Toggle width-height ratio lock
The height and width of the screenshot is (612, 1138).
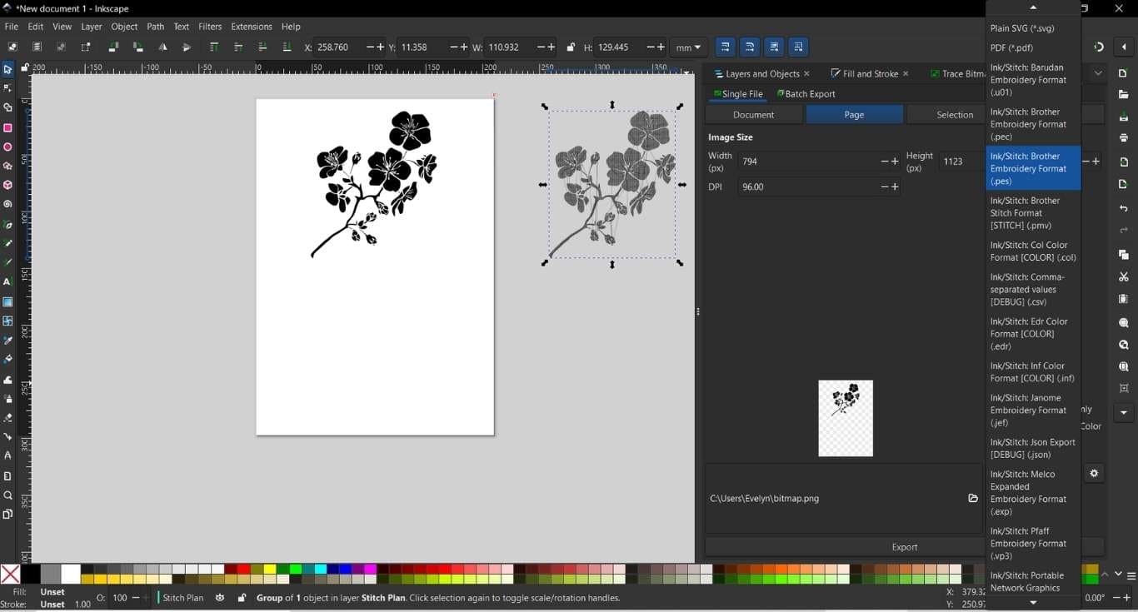[x=571, y=47]
